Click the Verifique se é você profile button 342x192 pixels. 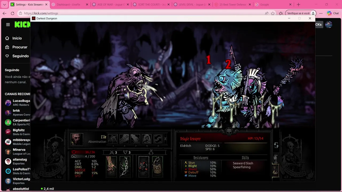point(301,13)
